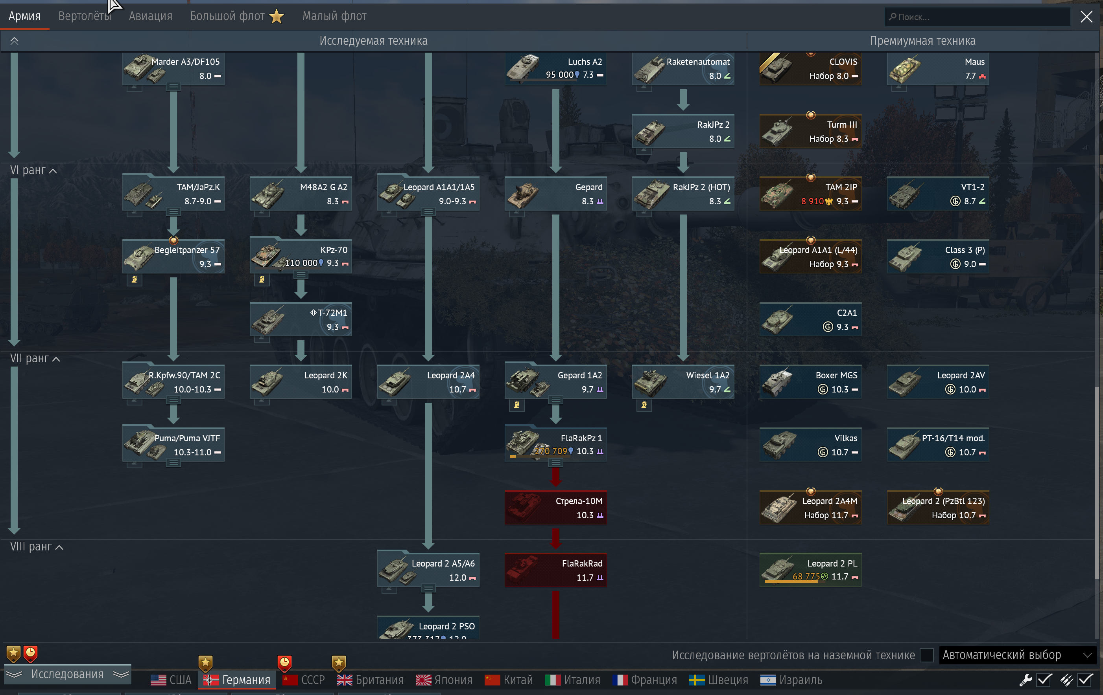This screenshot has height=695, width=1103.
Task: Expand the Puma/Puma VJTF vehicle group
Action: click(173, 463)
